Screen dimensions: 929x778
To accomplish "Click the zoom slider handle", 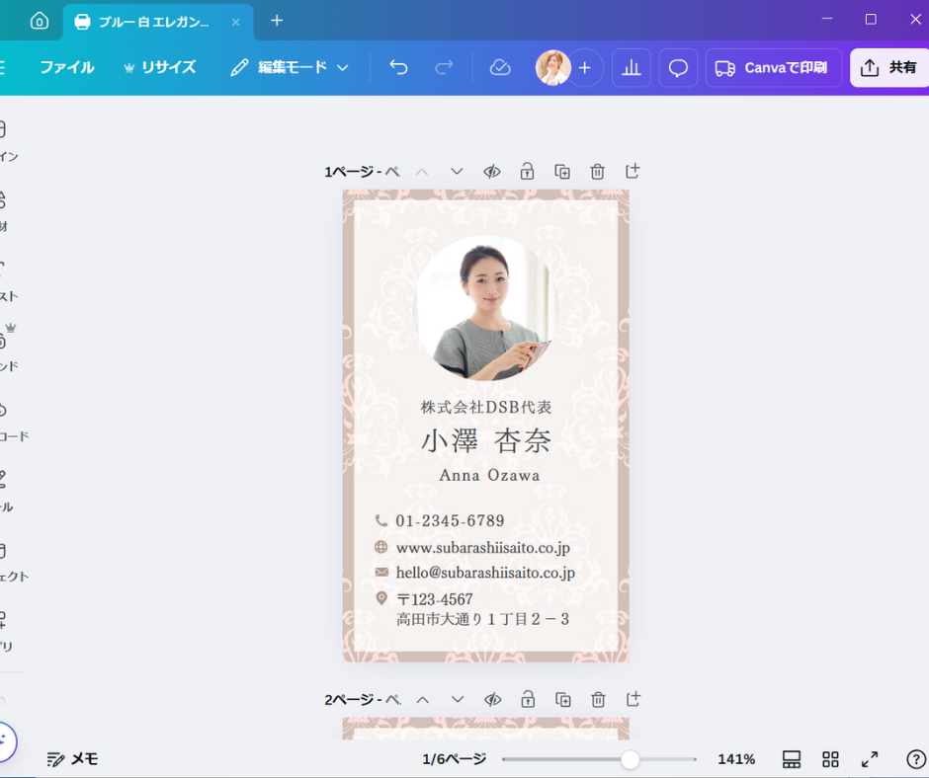I will pyautogui.click(x=630, y=759).
